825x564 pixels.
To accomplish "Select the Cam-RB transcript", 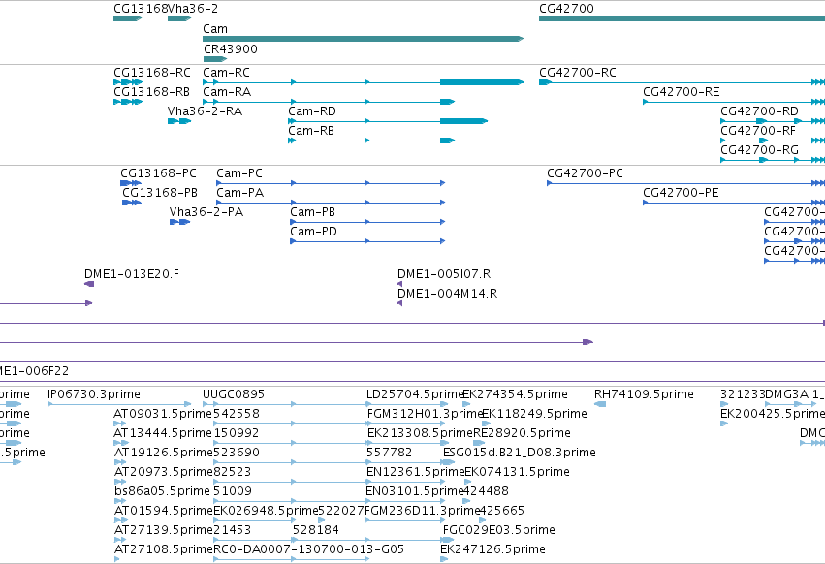I will [x=371, y=141].
